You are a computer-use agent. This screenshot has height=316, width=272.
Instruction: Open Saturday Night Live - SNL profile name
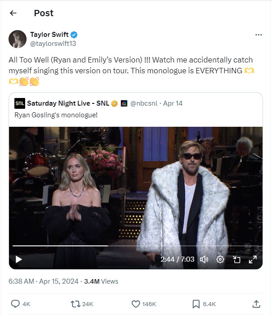coord(68,103)
